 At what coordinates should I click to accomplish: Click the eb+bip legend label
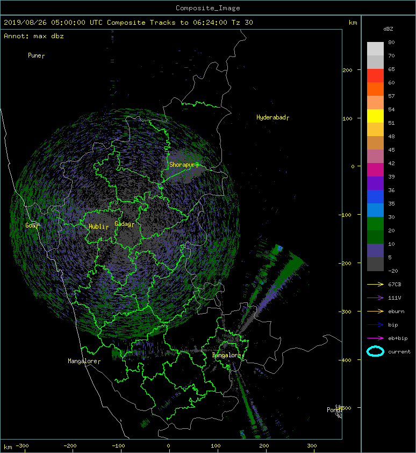click(398, 338)
